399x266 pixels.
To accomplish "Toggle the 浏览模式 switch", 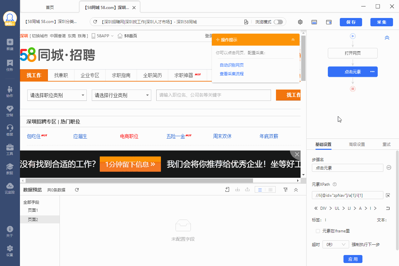I will click(278, 22).
